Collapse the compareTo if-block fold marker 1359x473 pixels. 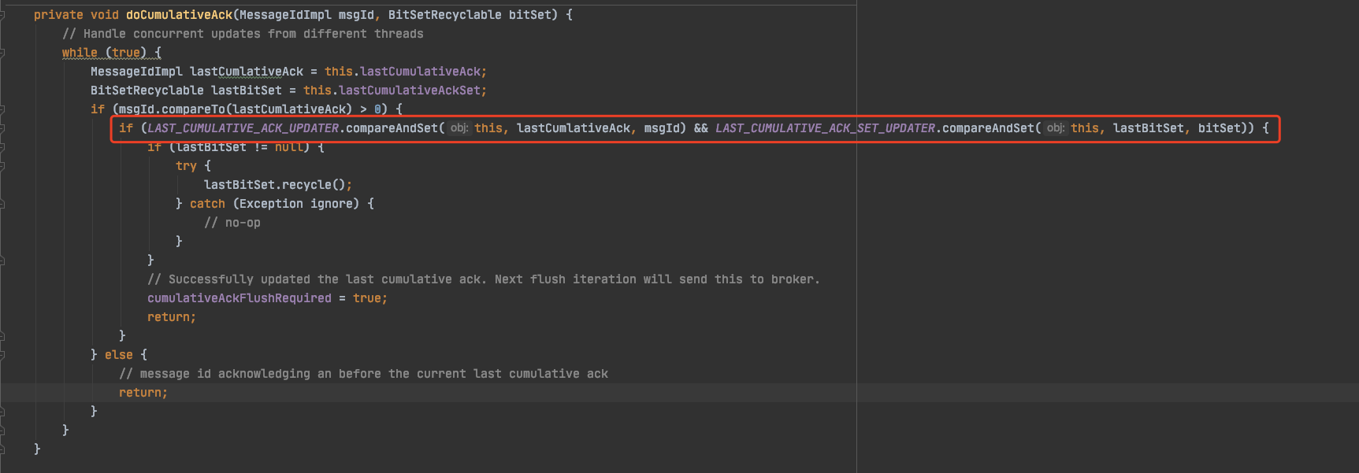[x=2, y=109]
